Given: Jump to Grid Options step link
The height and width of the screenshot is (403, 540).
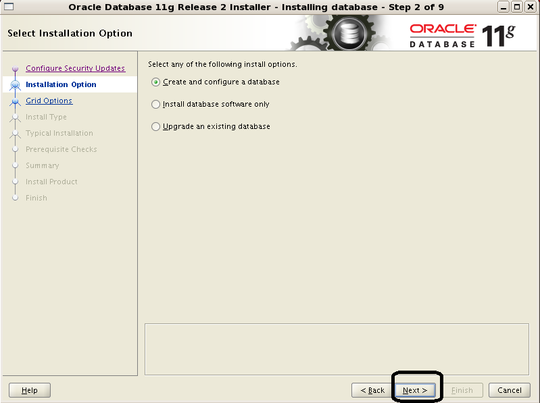Looking at the screenshot, I should tap(49, 101).
